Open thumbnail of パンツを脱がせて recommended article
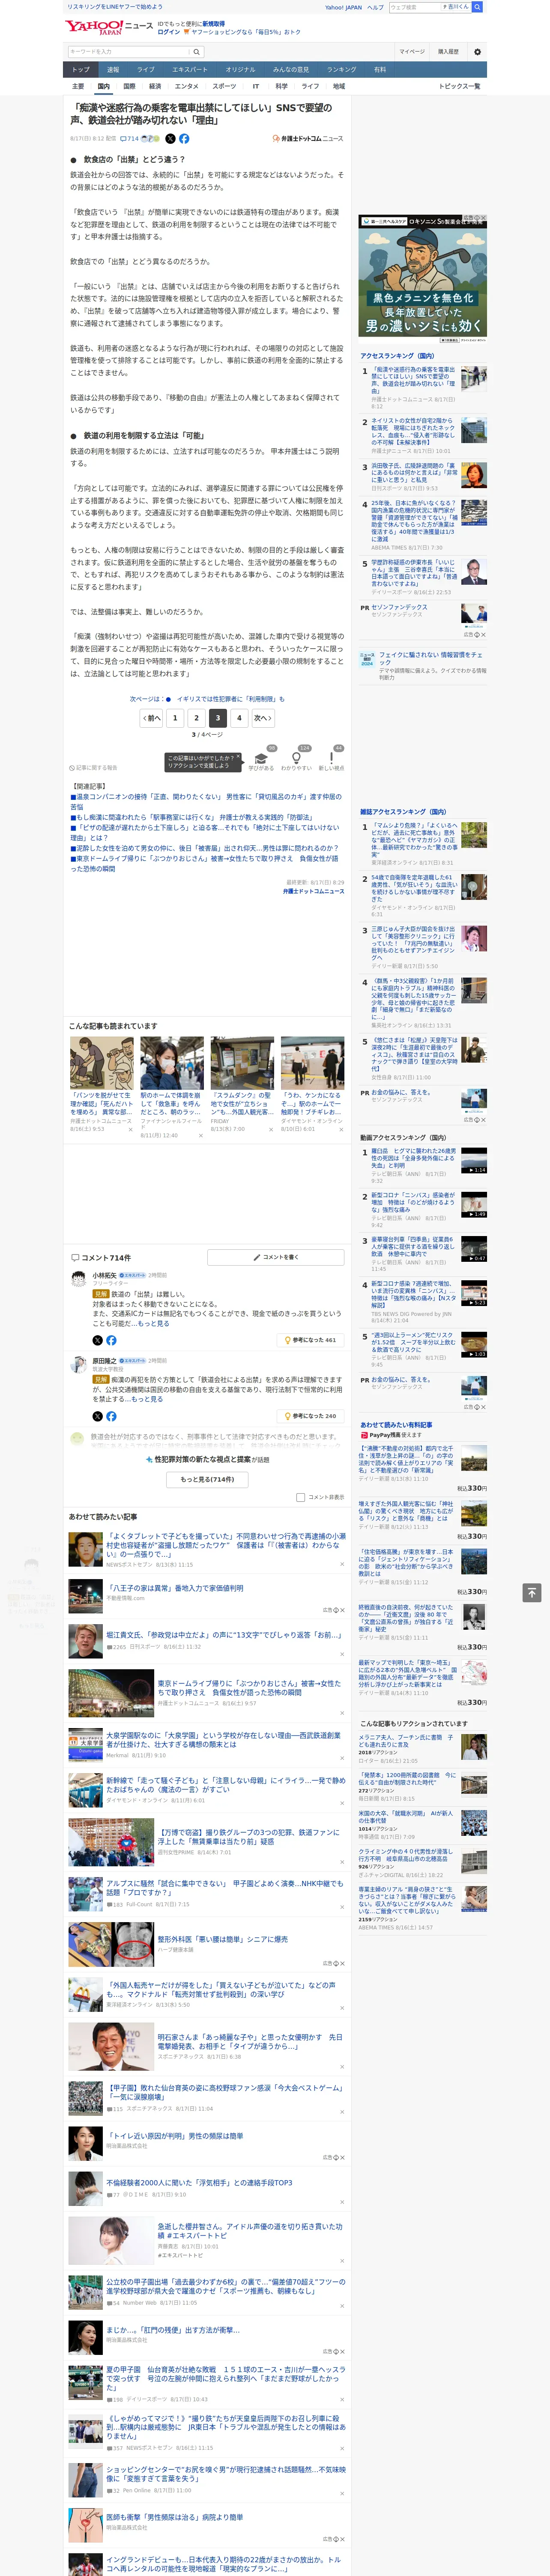 point(102,1062)
